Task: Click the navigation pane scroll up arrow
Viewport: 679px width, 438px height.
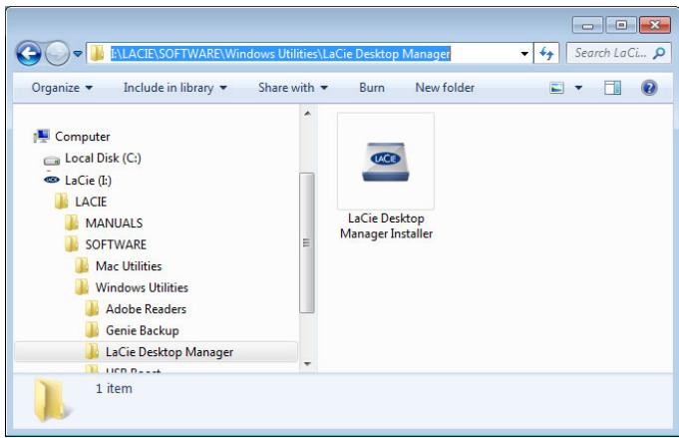Action: tap(307, 114)
